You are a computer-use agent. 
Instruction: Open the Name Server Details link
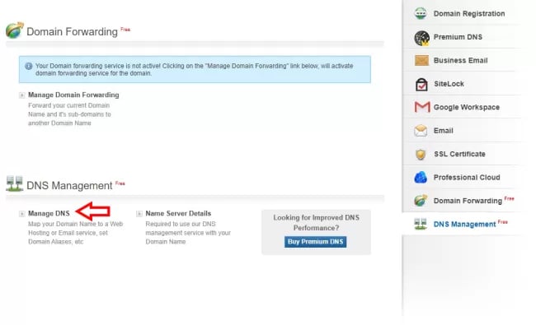click(x=178, y=213)
